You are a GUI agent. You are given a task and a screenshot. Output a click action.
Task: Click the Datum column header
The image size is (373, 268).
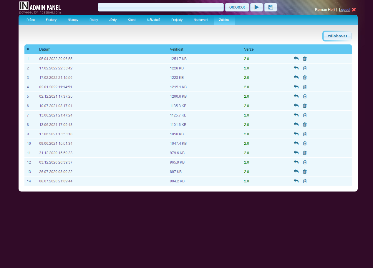(45, 49)
